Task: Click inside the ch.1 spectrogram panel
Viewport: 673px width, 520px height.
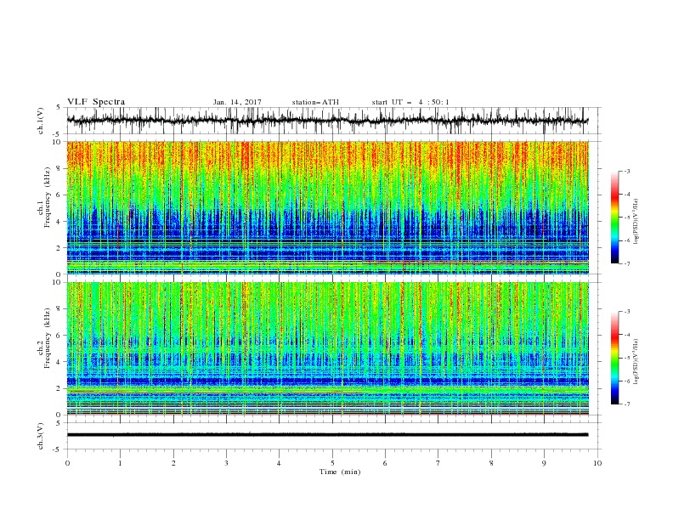Action: [327, 207]
